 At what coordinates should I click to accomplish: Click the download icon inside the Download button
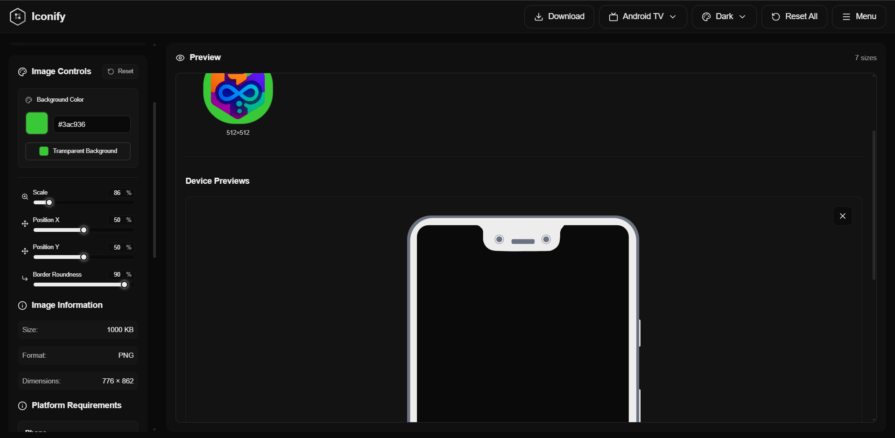coord(538,16)
